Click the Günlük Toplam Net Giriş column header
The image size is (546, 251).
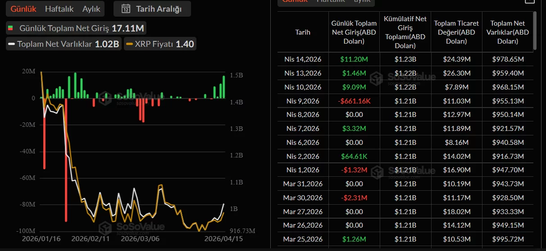point(354,32)
